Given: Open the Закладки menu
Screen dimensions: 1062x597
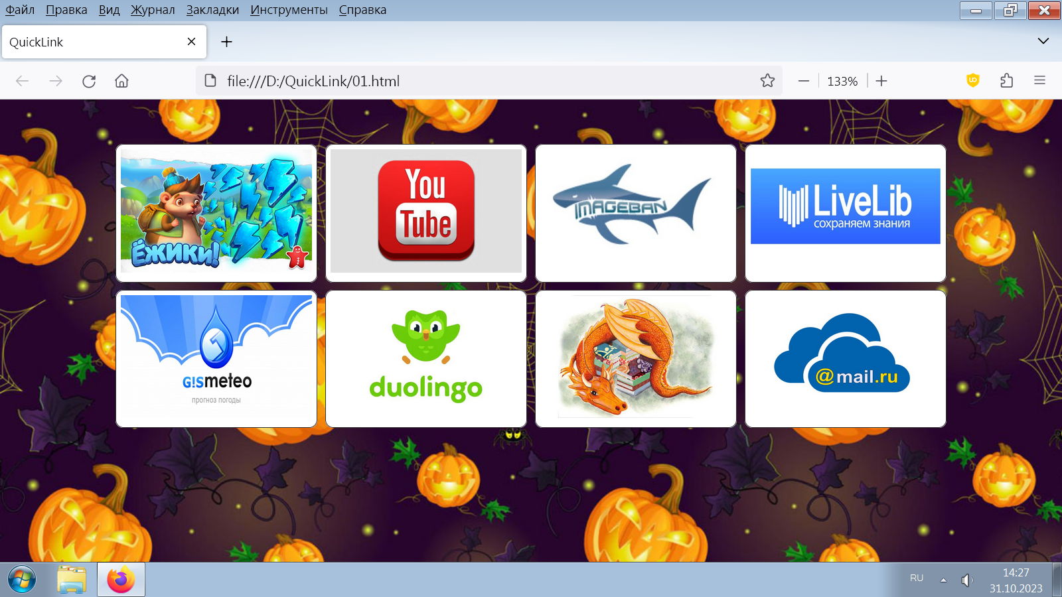Looking at the screenshot, I should click(x=212, y=10).
